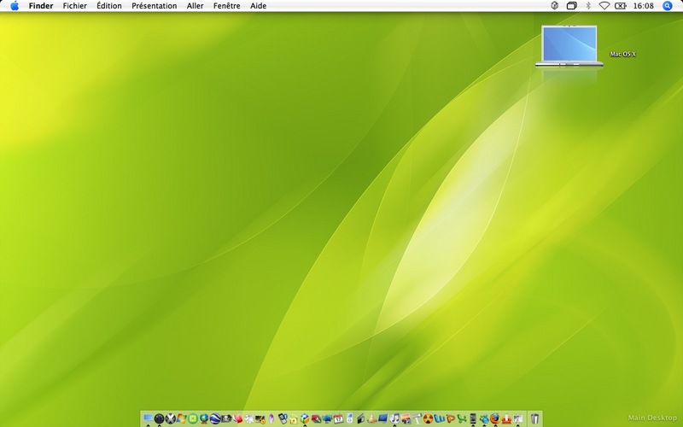683x427 pixels.
Task: Open the Apple menu
Action: pos(15,6)
